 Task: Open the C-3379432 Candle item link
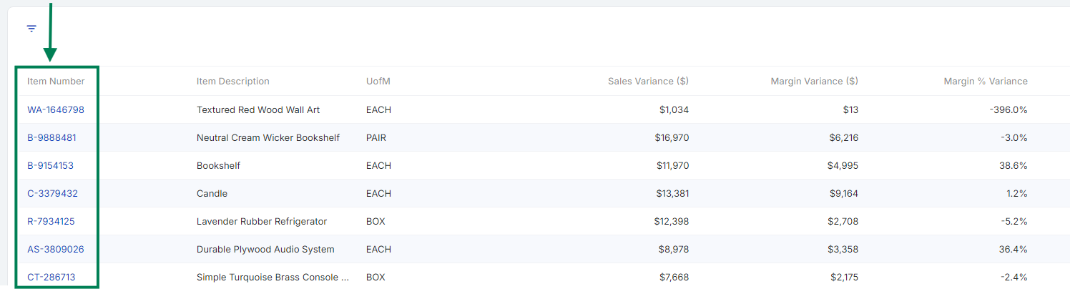(52, 194)
